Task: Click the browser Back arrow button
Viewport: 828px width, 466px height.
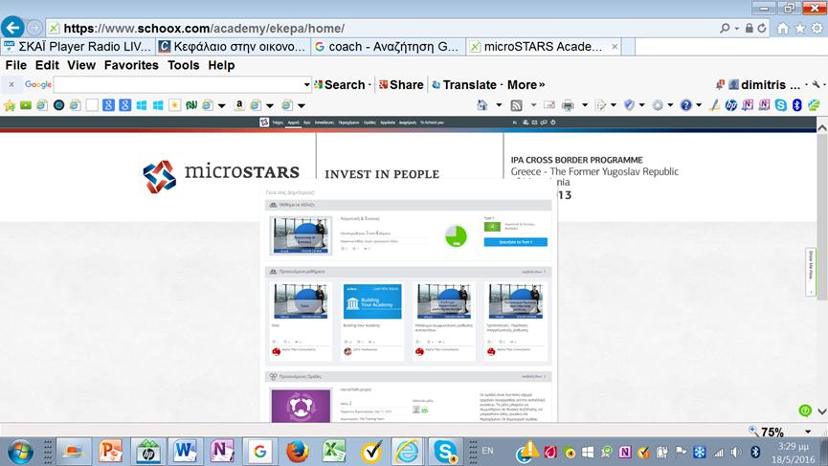Action: tap(12, 28)
